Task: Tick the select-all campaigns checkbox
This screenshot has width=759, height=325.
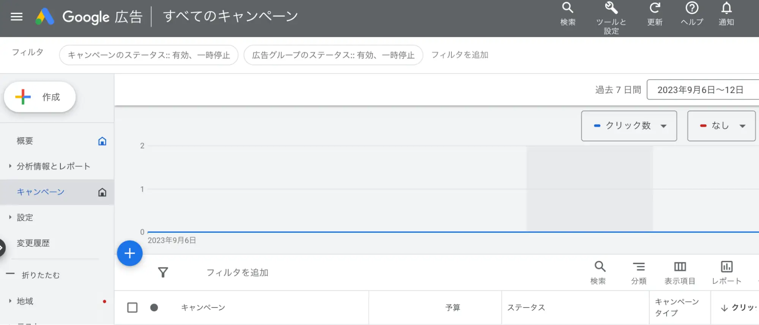Action: tap(132, 308)
